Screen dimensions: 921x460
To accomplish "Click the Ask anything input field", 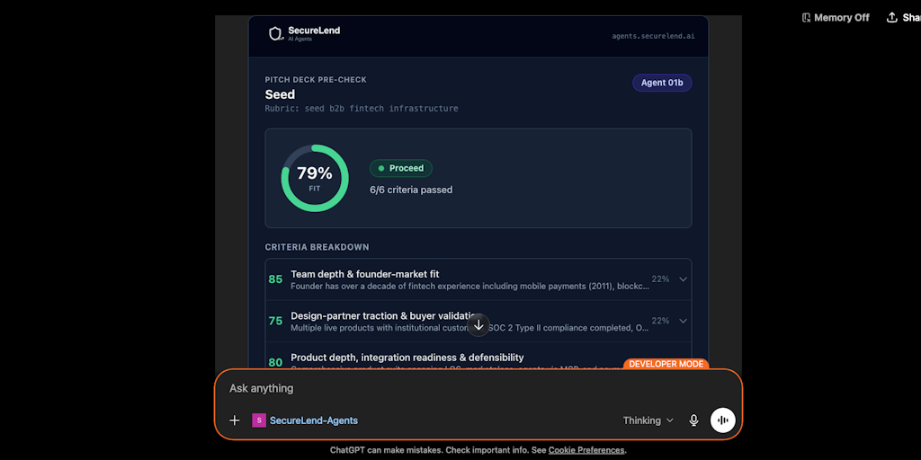I will [x=478, y=388].
